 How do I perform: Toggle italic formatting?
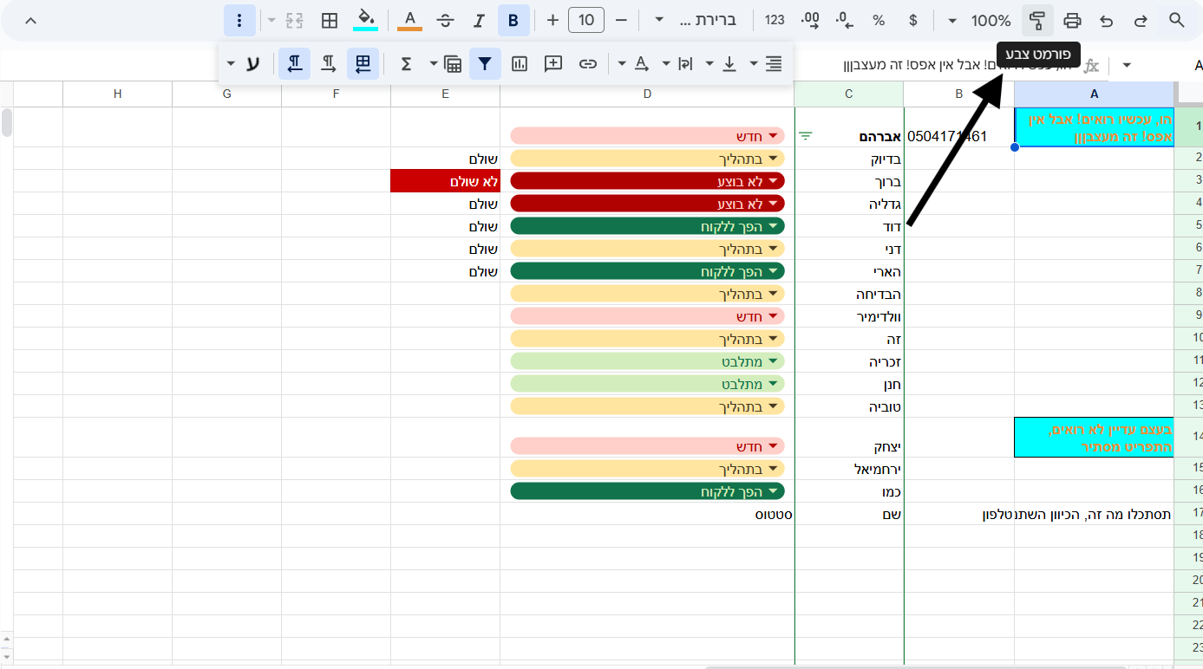[x=479, y=20]
